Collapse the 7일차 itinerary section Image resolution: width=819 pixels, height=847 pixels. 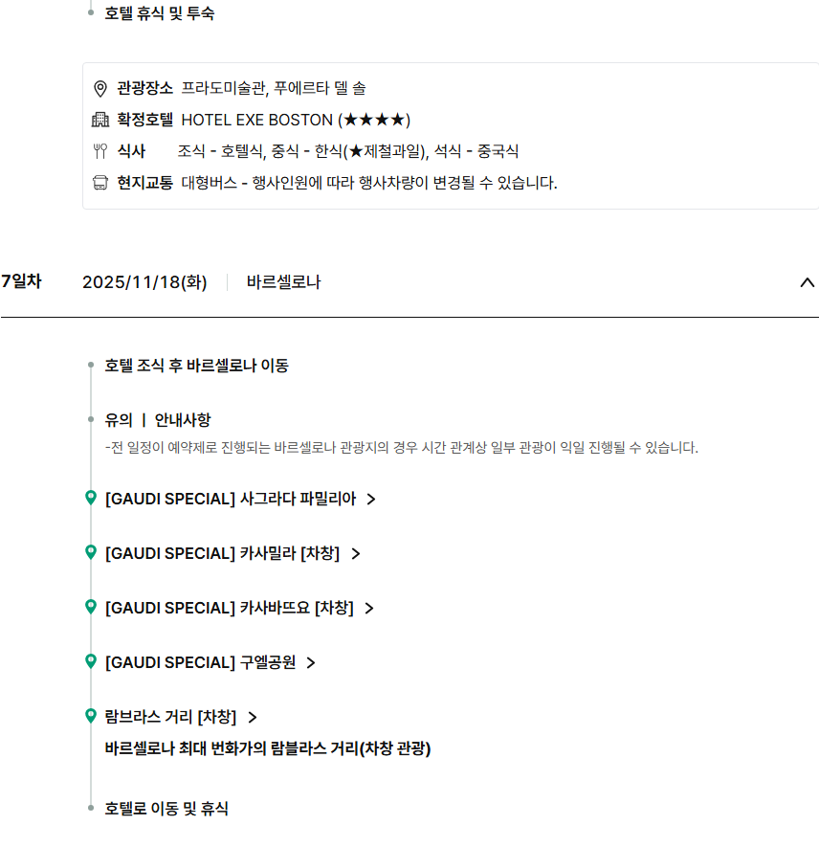(x=807, y=282)
